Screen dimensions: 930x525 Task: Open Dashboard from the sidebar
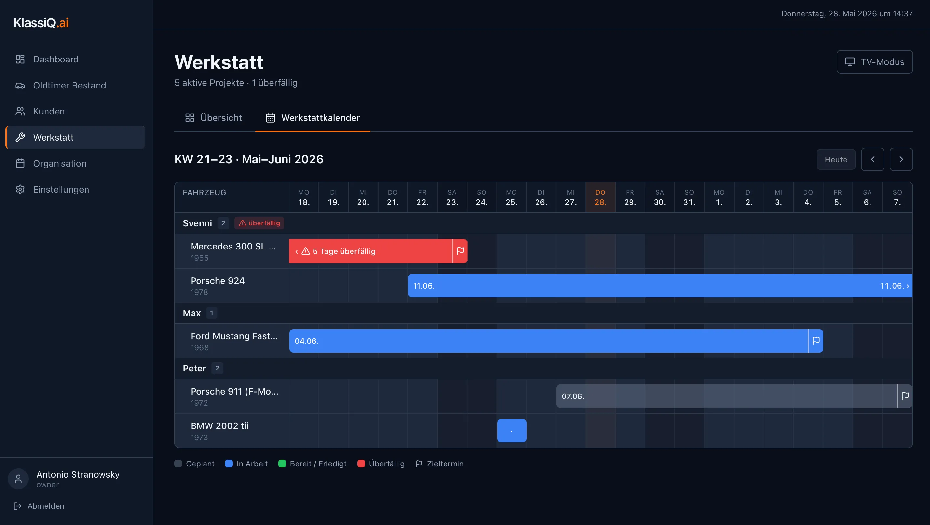coord(75,59)
